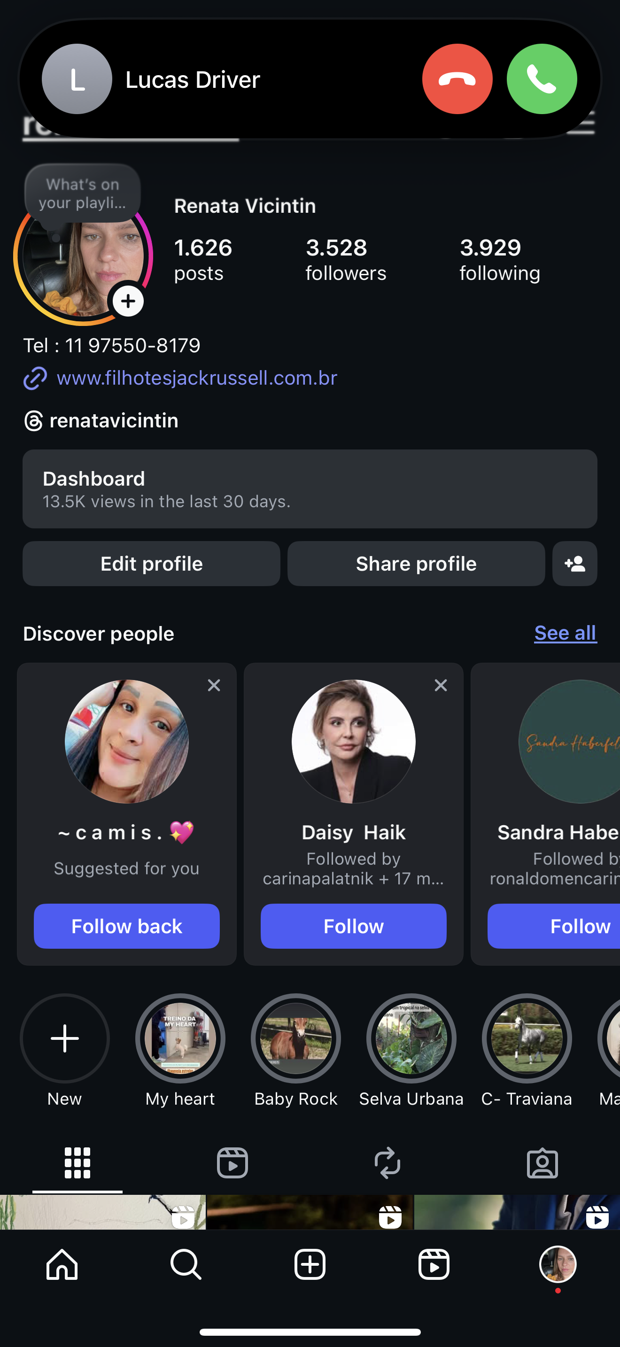Switch to the tagged photos tab
This screenshot has width=620, height=1347.
point(542,1163)
